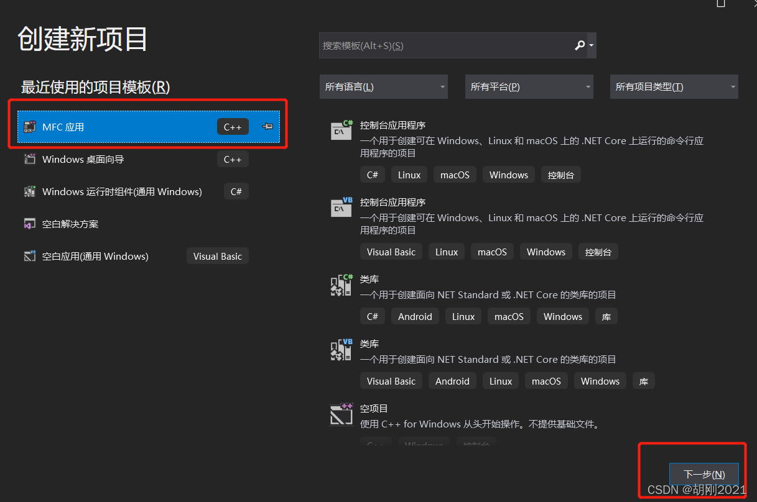Click Visual Basic tag on 空白应用 row

coord(218,256)
